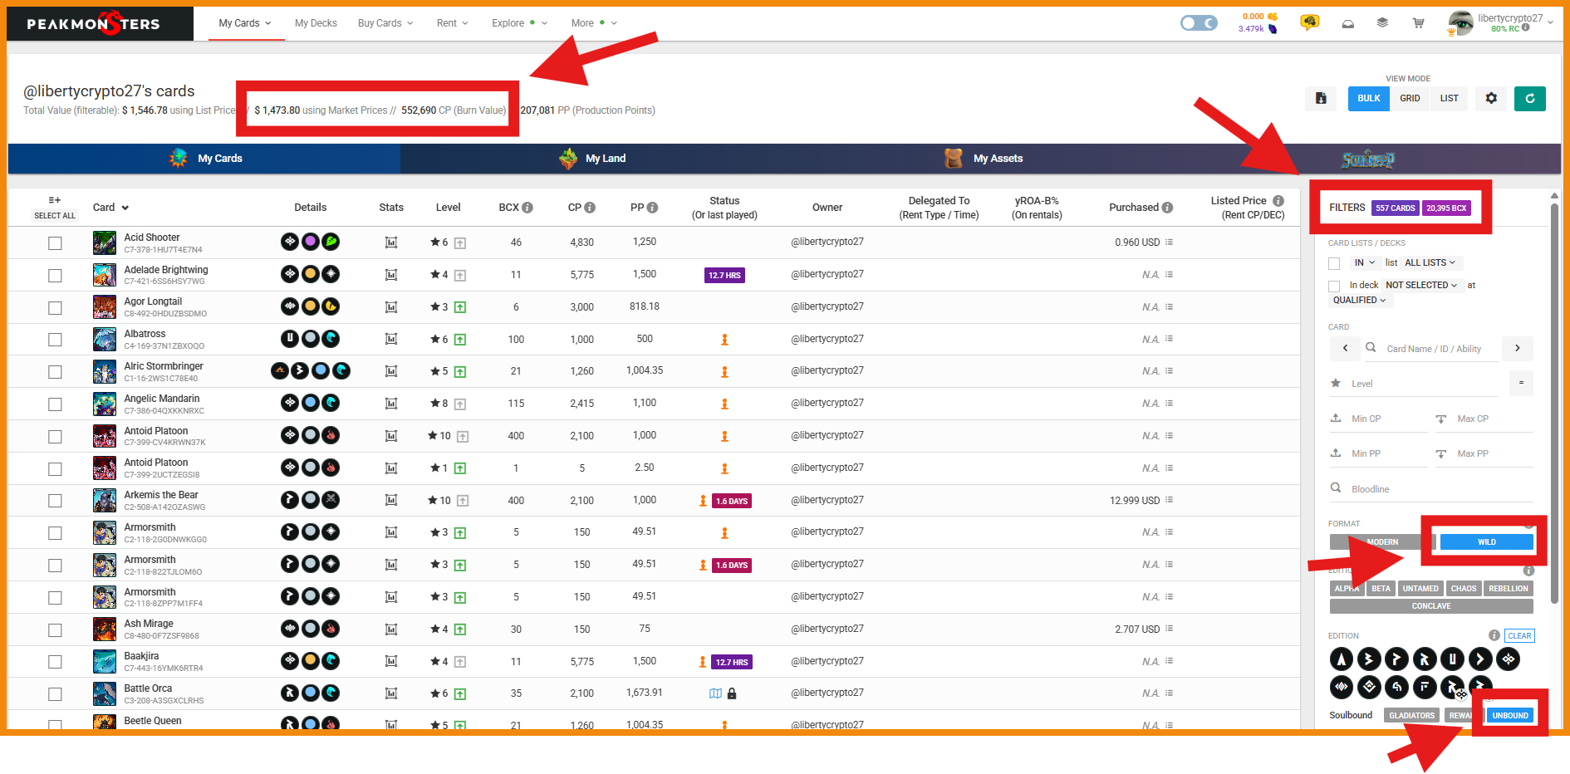
Task: Switch to the Soulkeep tab
Action: tap(1367, 159)
